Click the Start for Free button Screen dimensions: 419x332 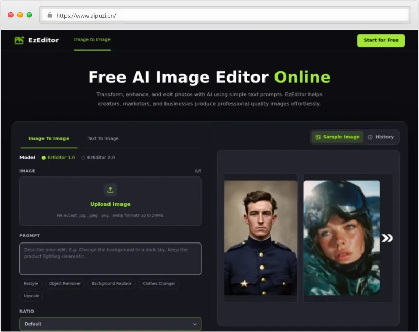click(x=381, y=40)
